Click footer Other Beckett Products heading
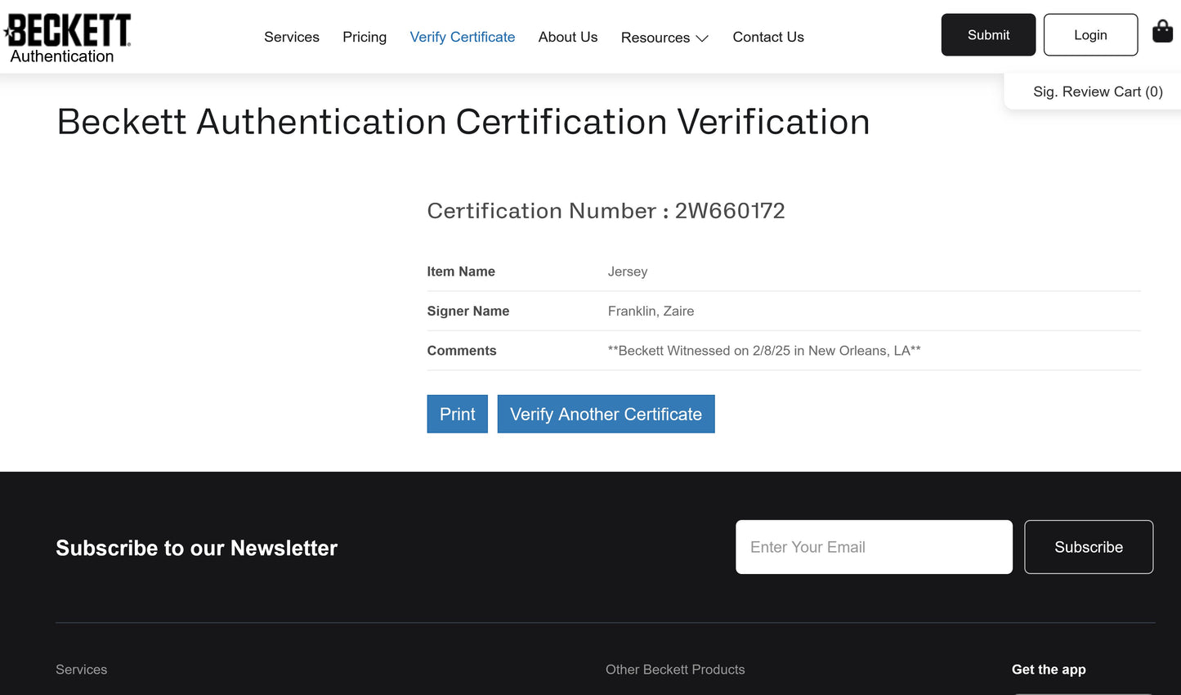 pyautogui.click(x=675, y=670)
